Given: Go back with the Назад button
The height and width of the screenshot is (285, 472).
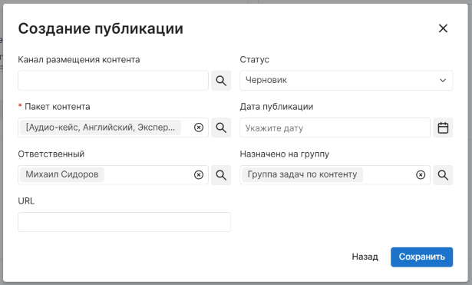Looking at the screenshot, I should pos(365,257).
